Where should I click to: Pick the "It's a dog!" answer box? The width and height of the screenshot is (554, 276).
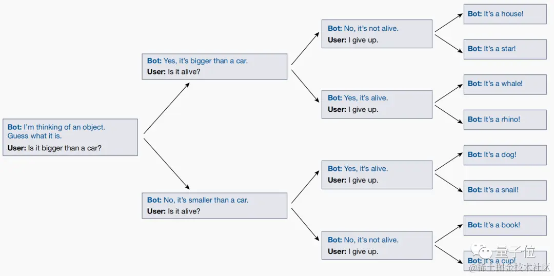click(x=505, y=154)
